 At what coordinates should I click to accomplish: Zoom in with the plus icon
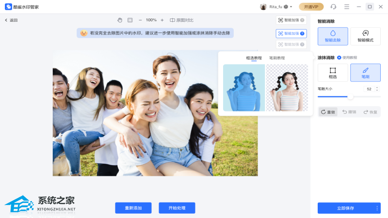162,20
